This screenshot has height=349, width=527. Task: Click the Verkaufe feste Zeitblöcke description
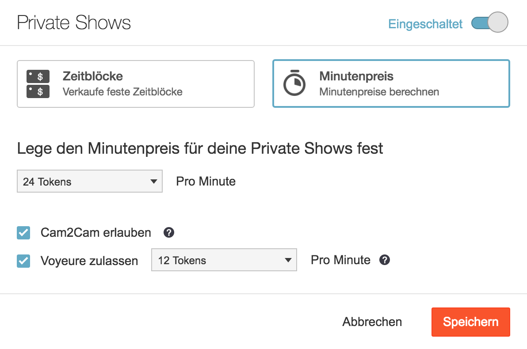[122, 92]
